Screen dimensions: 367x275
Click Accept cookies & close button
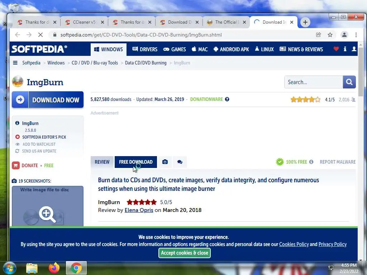coord(185,253)
